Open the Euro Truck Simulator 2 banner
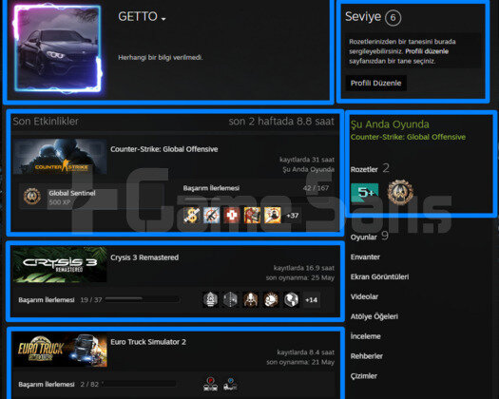Image resolution: width=499 pixels, height=399 pixels. click(60, 350)
